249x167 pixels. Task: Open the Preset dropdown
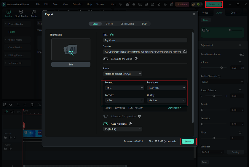pyautogui.click(x=123, y=74)
